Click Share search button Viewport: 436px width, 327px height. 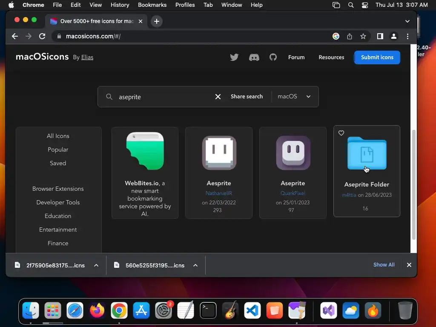point(247,97)
